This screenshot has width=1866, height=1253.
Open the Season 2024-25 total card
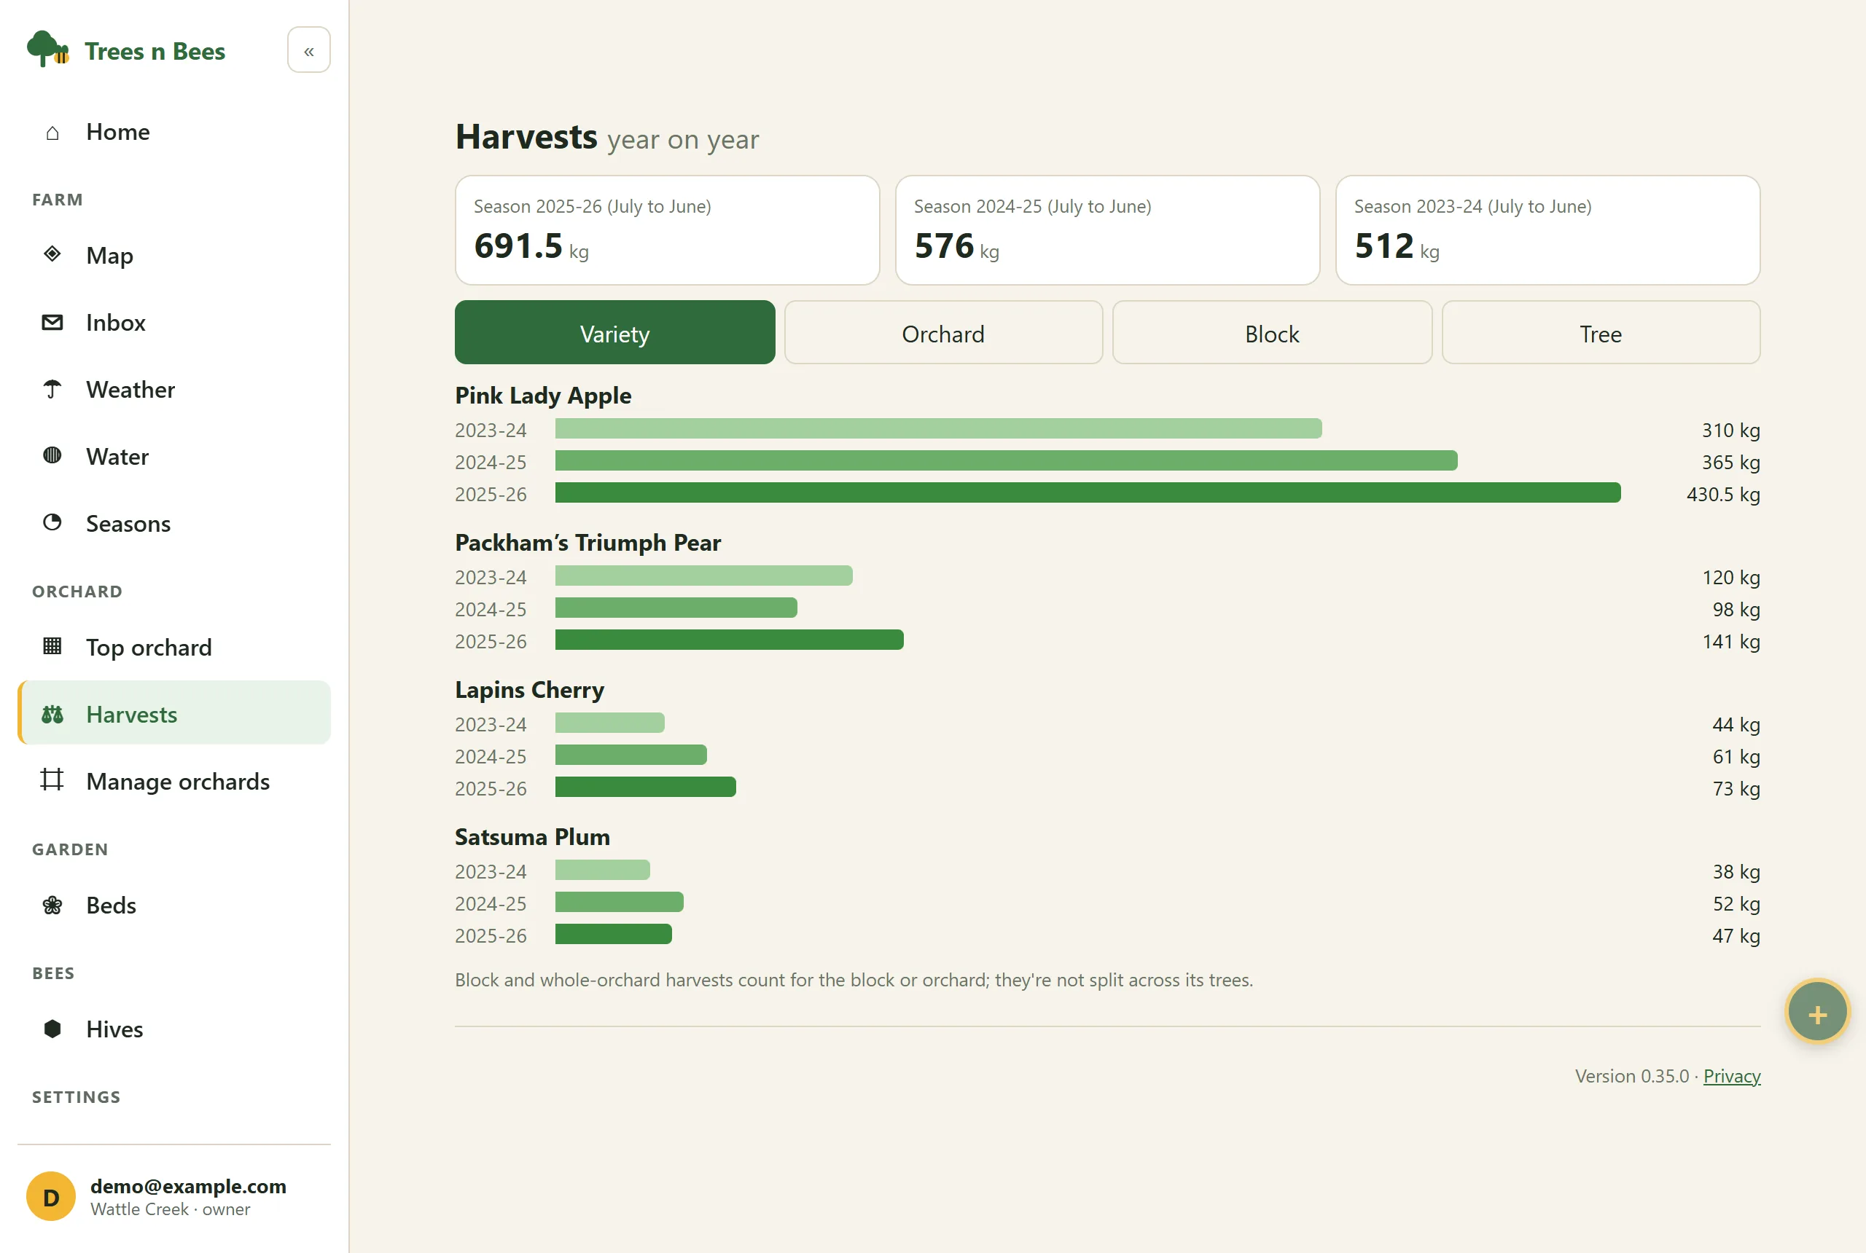(1107, 230)
